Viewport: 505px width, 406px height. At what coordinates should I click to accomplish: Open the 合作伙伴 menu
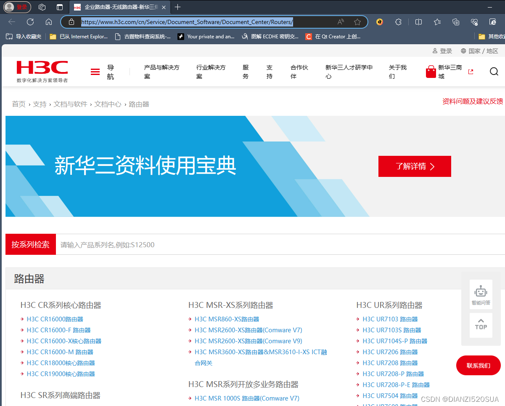click(299, 72)
